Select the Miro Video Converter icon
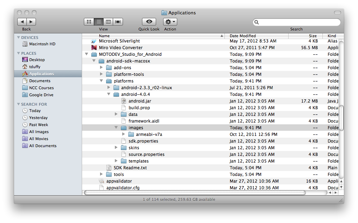This screenshot has width=358, height=223. pos(94,47)
